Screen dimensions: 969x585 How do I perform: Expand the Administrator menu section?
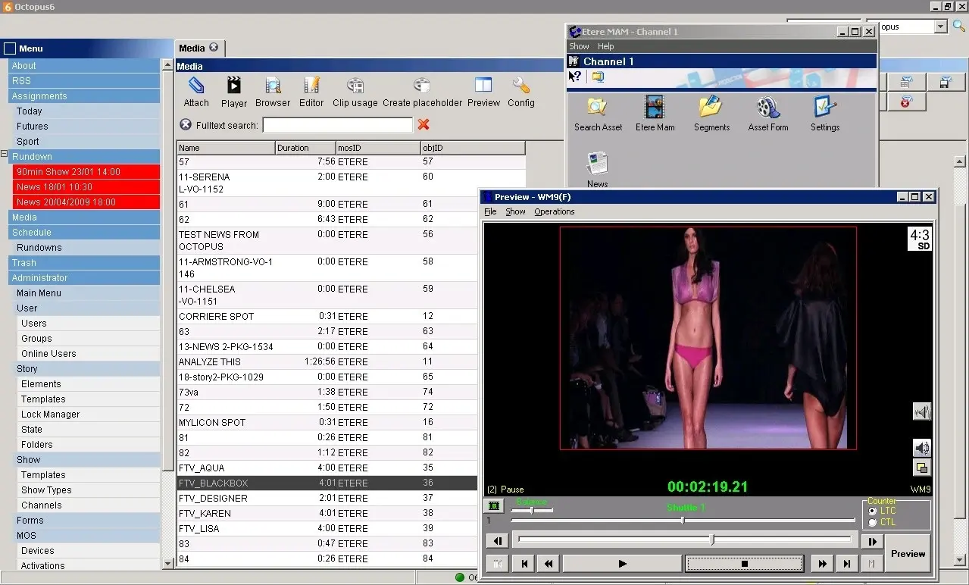tap(39, 278)
